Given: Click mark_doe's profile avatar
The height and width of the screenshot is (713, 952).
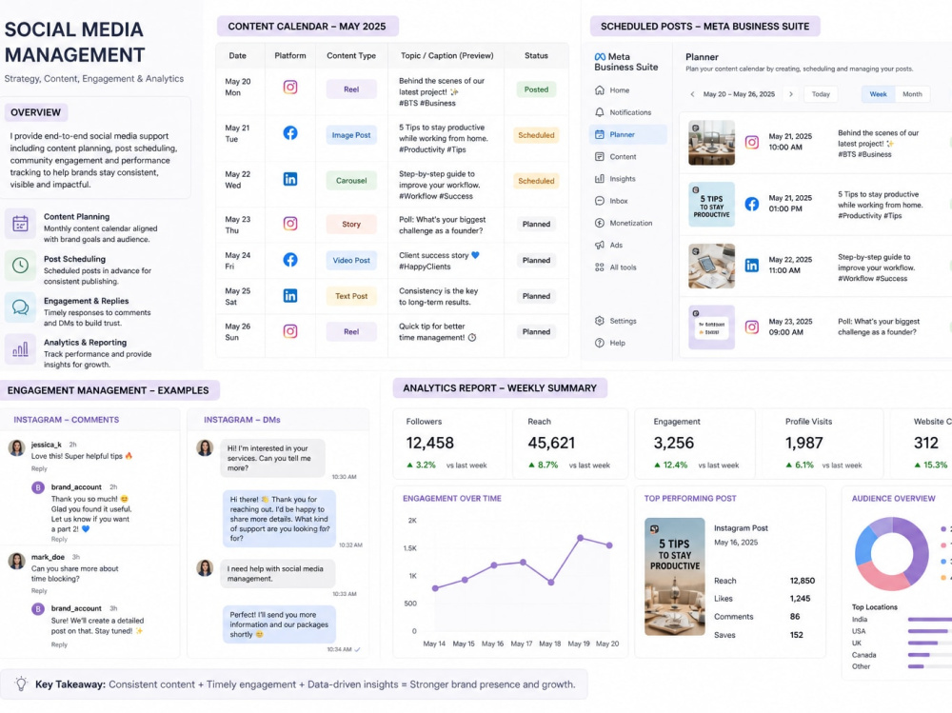Looking at the screenshot, I should pos(16,560).
